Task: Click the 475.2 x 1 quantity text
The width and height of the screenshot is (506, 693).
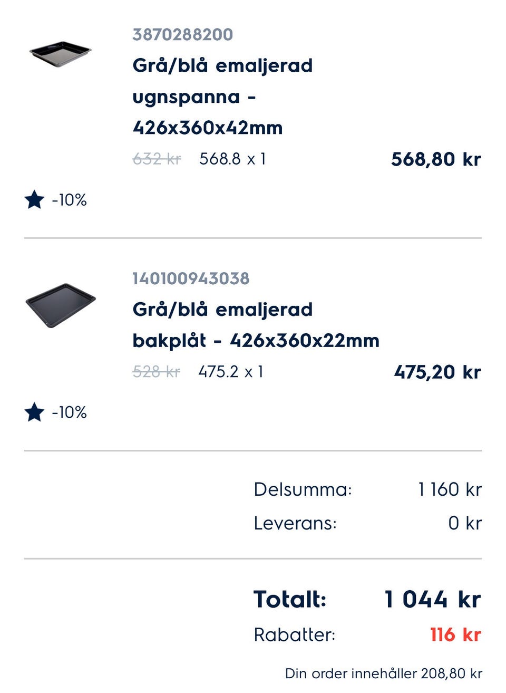Action: 231,372
